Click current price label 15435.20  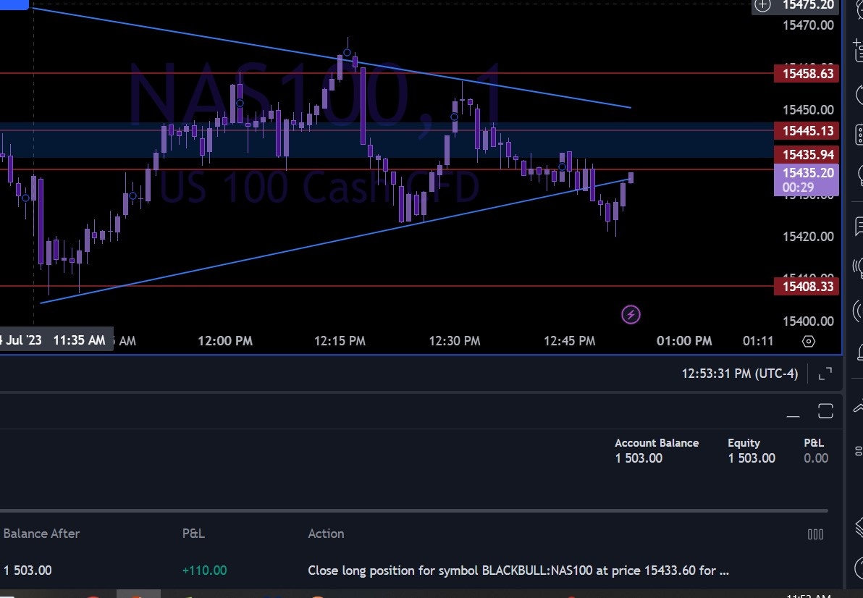pyautogui.click(x=807, y=180)
